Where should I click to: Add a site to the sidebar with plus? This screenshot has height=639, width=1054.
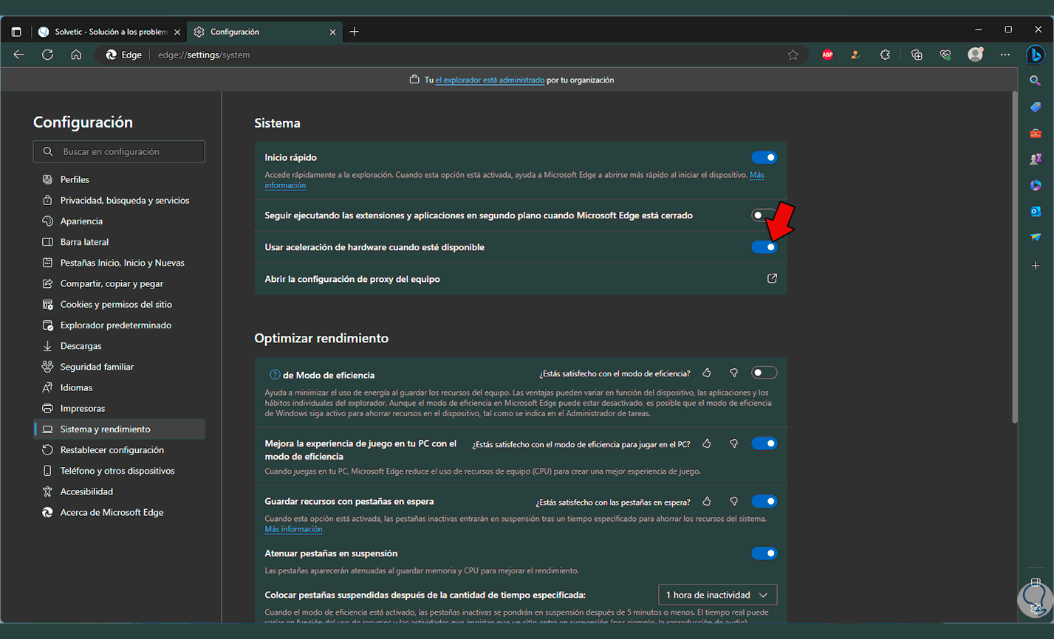[1036, 266]
